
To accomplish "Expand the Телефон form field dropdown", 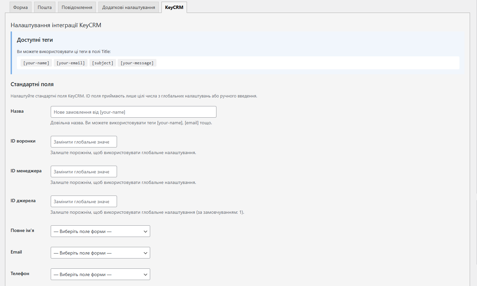I will 100,274.
